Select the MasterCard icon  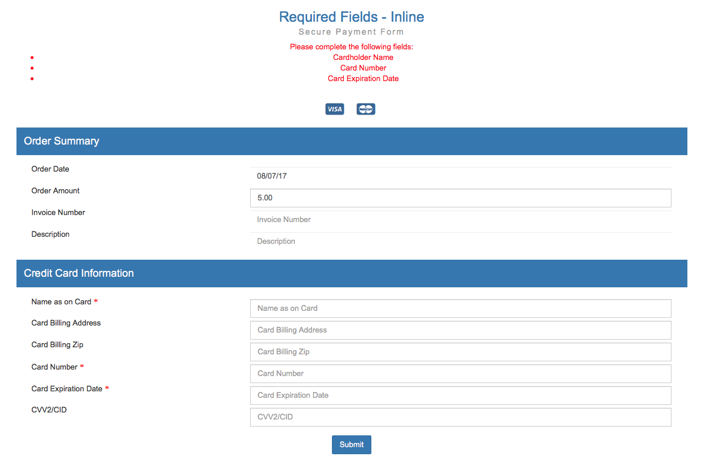[365, 109]
